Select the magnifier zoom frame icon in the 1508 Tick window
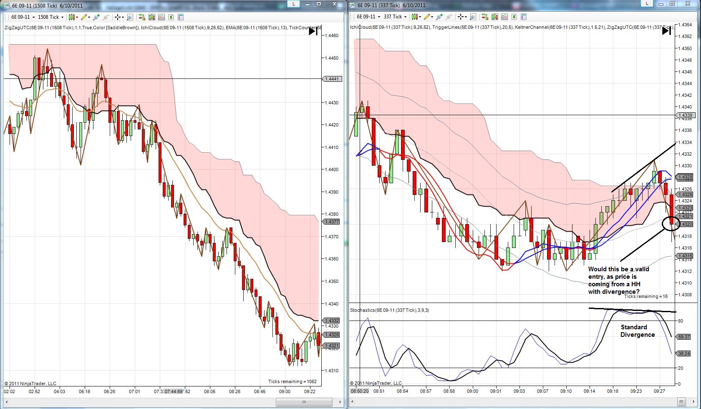Viewport: 701px width, 409px height. coord(130,17)
